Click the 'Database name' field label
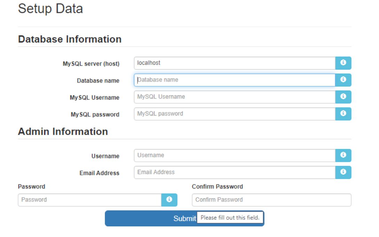Screen dimensions: 379x237 coord(98,81)
